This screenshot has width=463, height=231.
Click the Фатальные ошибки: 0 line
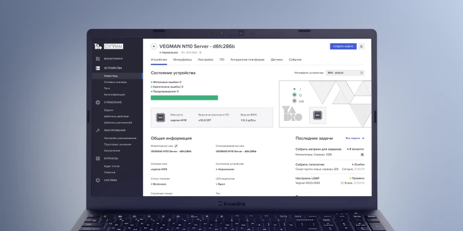pyautogui.click(x=166, y=82)
